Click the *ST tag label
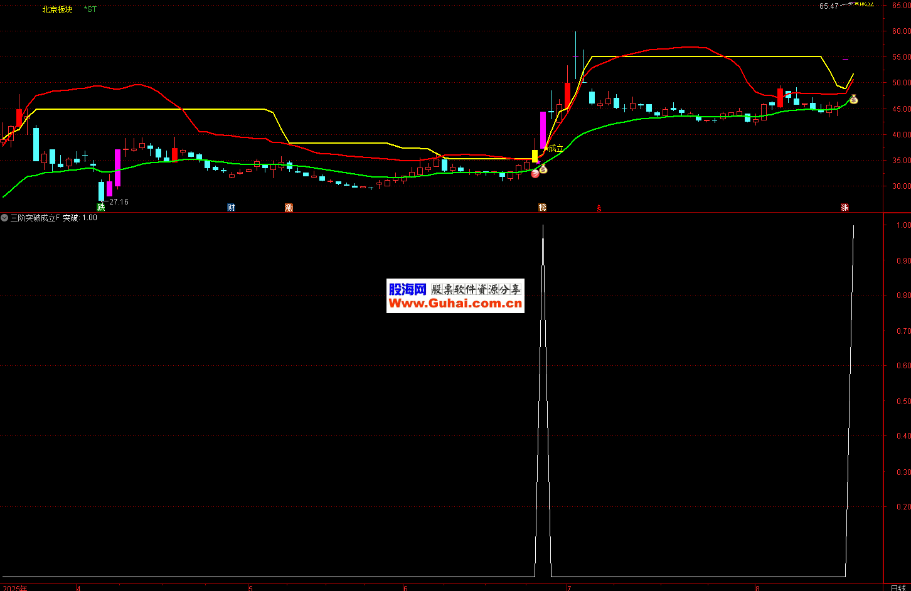The height and width of the screenshot is (591, 911). tap(90, 9)
